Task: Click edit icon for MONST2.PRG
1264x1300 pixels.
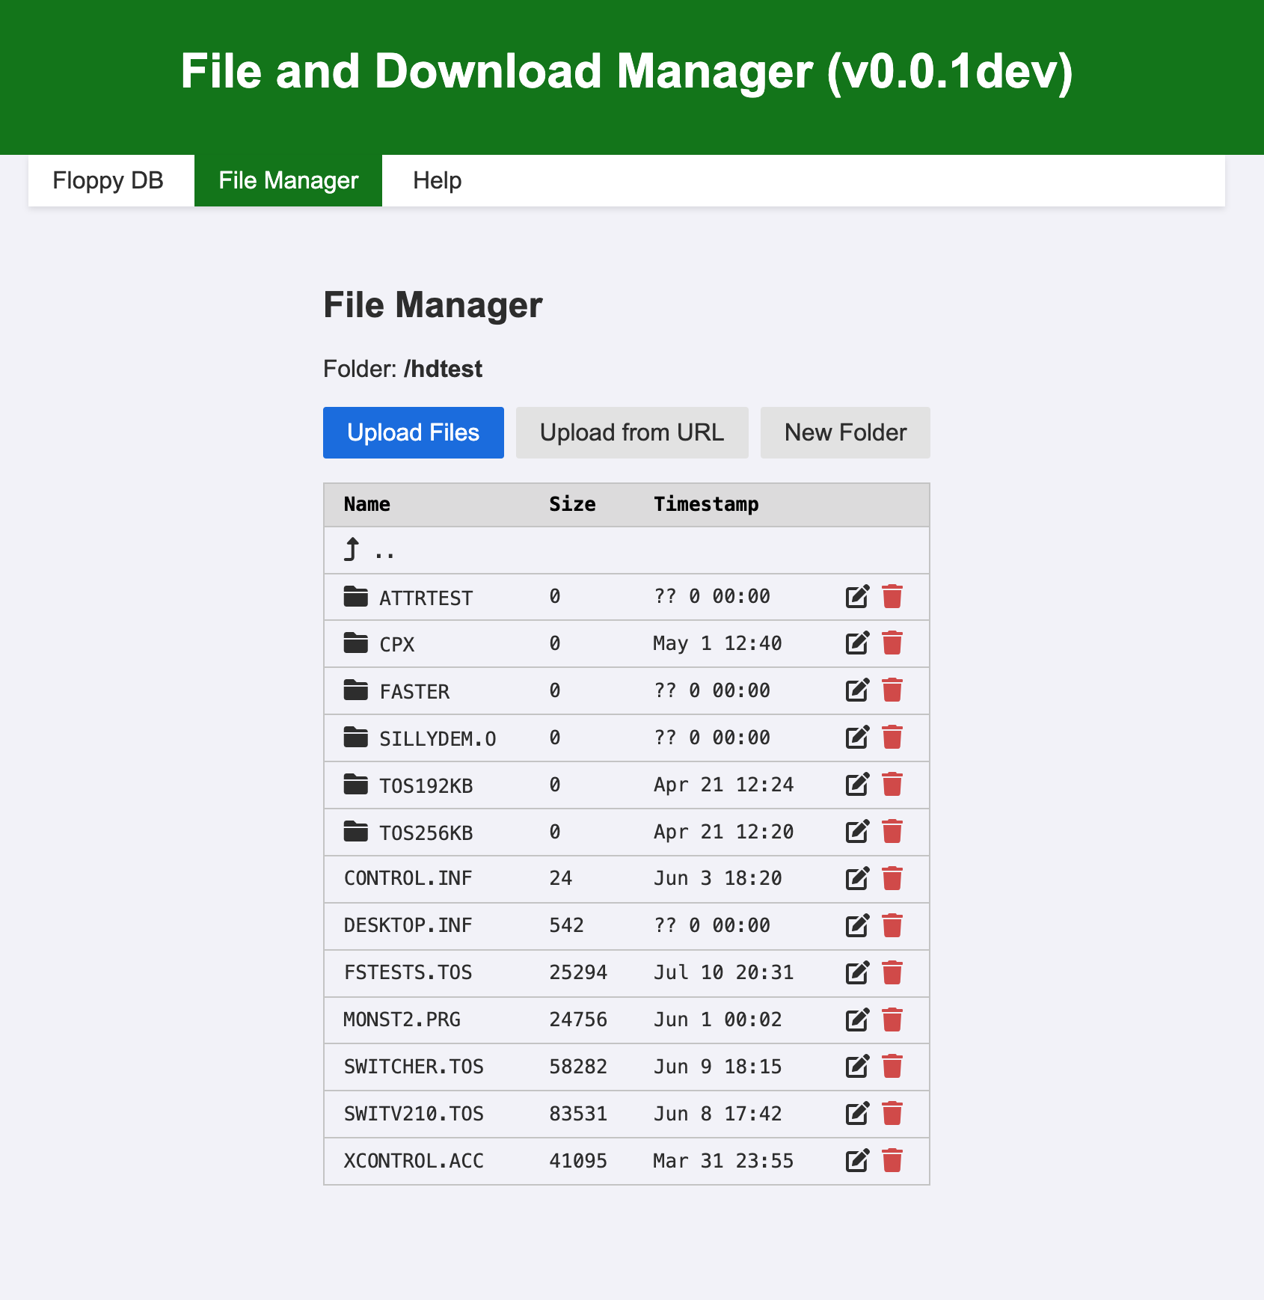Action: click(857, 1020)
